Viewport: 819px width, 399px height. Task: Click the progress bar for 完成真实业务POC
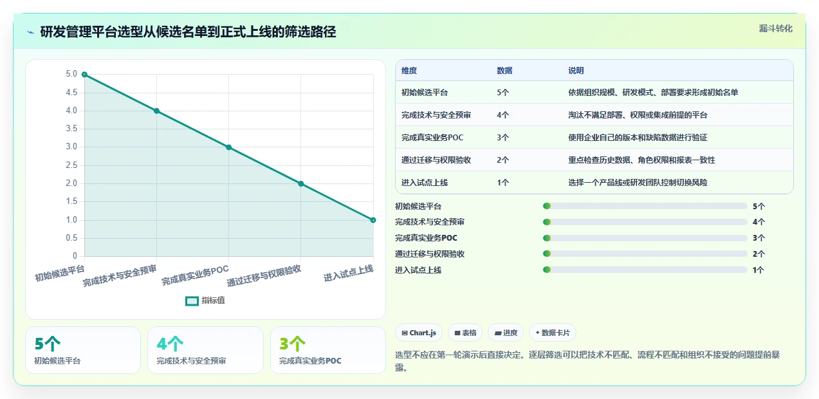(x=645, y=238)
